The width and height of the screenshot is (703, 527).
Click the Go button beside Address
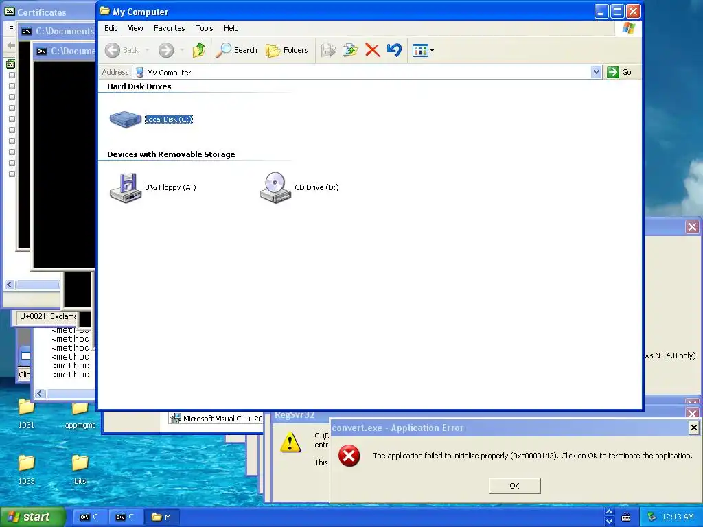[619, 72]
